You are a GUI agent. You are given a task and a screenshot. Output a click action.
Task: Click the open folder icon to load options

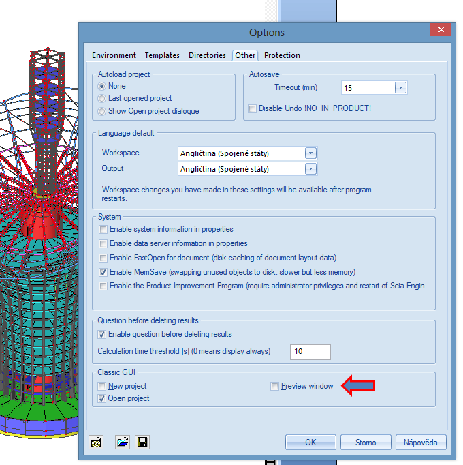[122, 442]
